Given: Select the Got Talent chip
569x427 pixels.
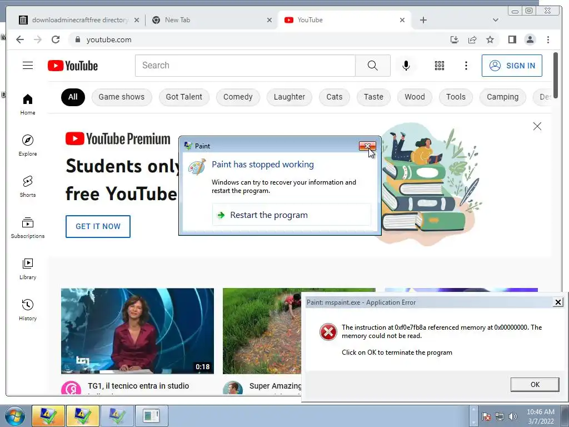Looking at the screenshot, I should 184,97.
